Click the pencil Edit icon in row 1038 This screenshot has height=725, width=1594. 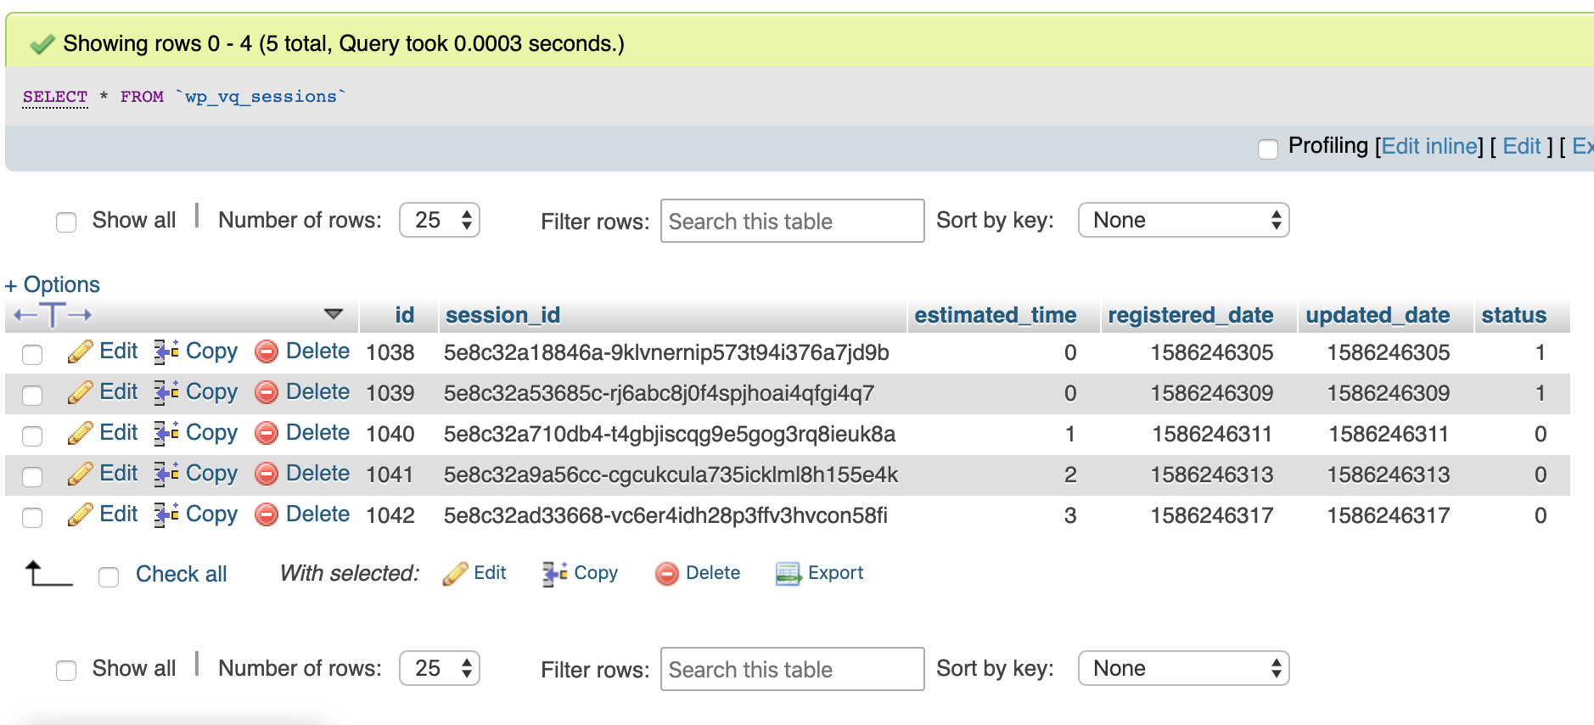coord(81,351)
